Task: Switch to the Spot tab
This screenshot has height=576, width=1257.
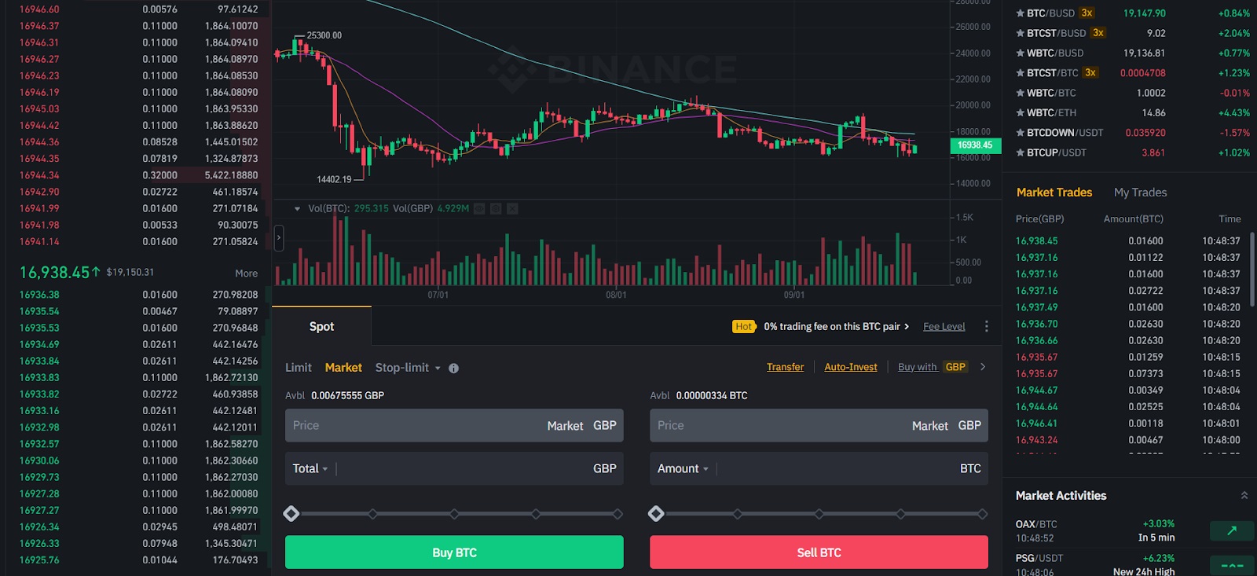Action: [321, 326]
